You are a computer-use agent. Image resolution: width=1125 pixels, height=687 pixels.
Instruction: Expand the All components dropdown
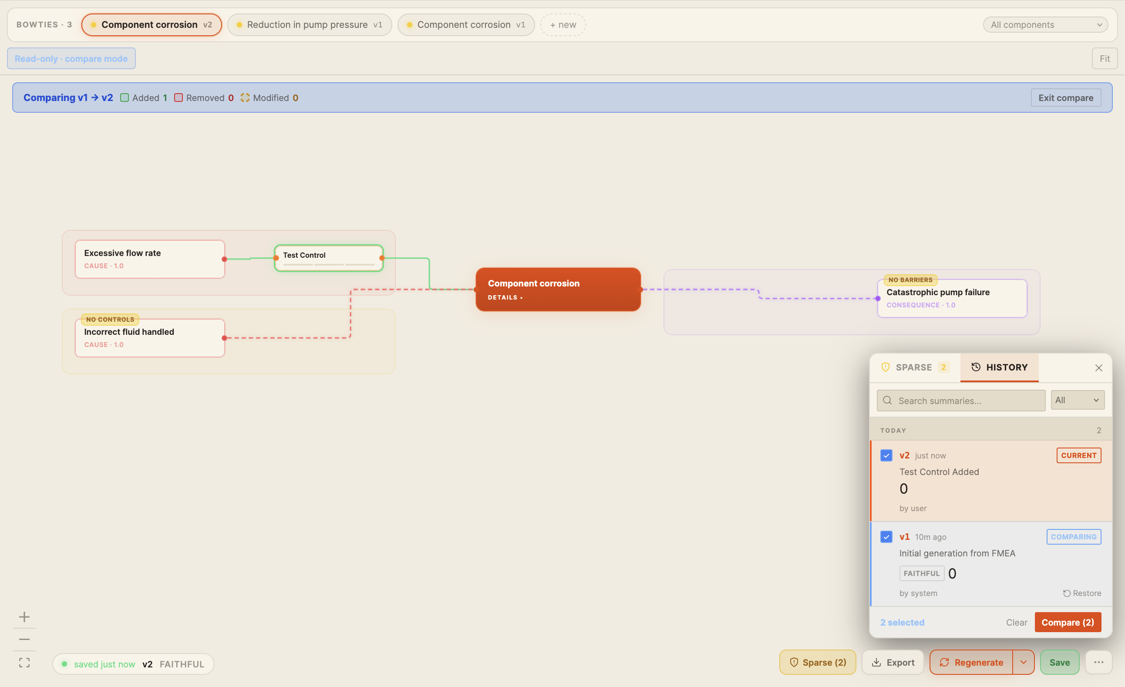point(1045,25)
